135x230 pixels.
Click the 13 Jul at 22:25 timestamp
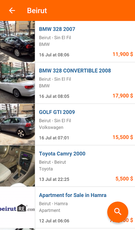54,179
